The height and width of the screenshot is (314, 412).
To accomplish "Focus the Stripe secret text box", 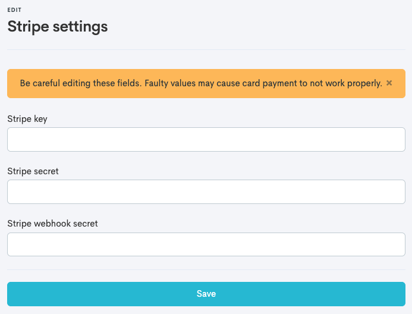I will pyautogui.click(x=206, y=192).
